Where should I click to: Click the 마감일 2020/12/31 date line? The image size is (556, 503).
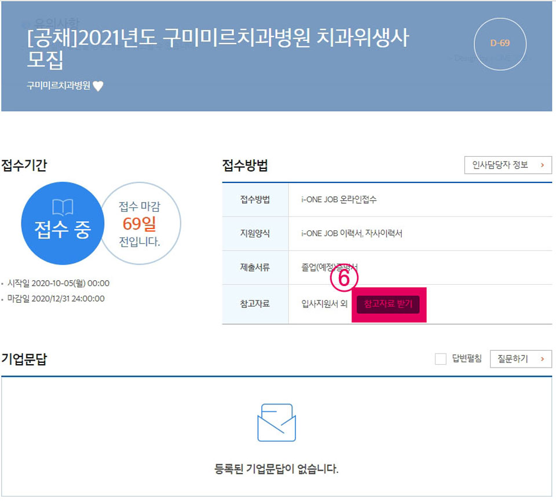pos(56,299)
